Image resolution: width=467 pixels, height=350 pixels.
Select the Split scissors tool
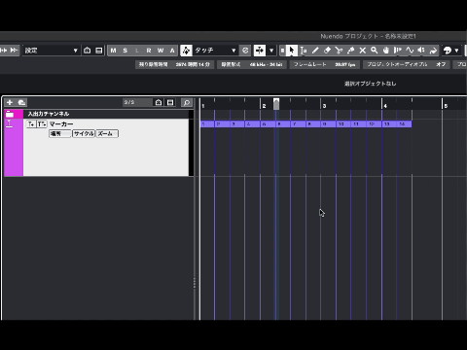tap(339, 51)
